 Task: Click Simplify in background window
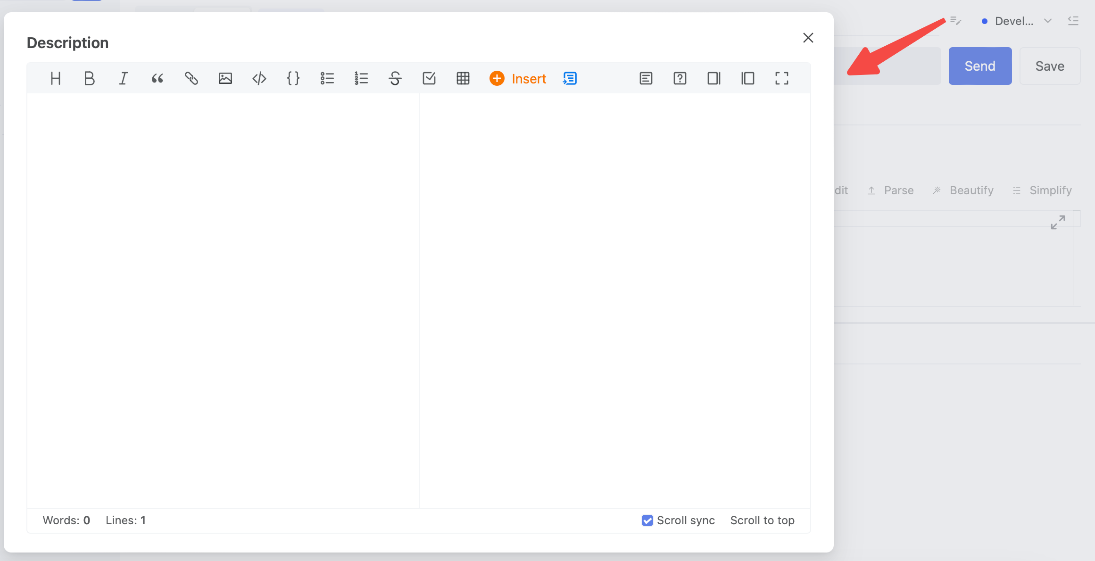1042,190
